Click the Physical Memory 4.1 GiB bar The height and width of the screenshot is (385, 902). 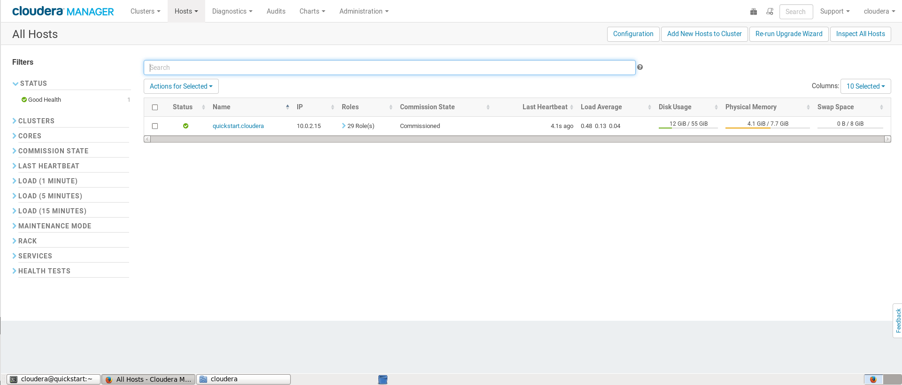click(768, 124)
